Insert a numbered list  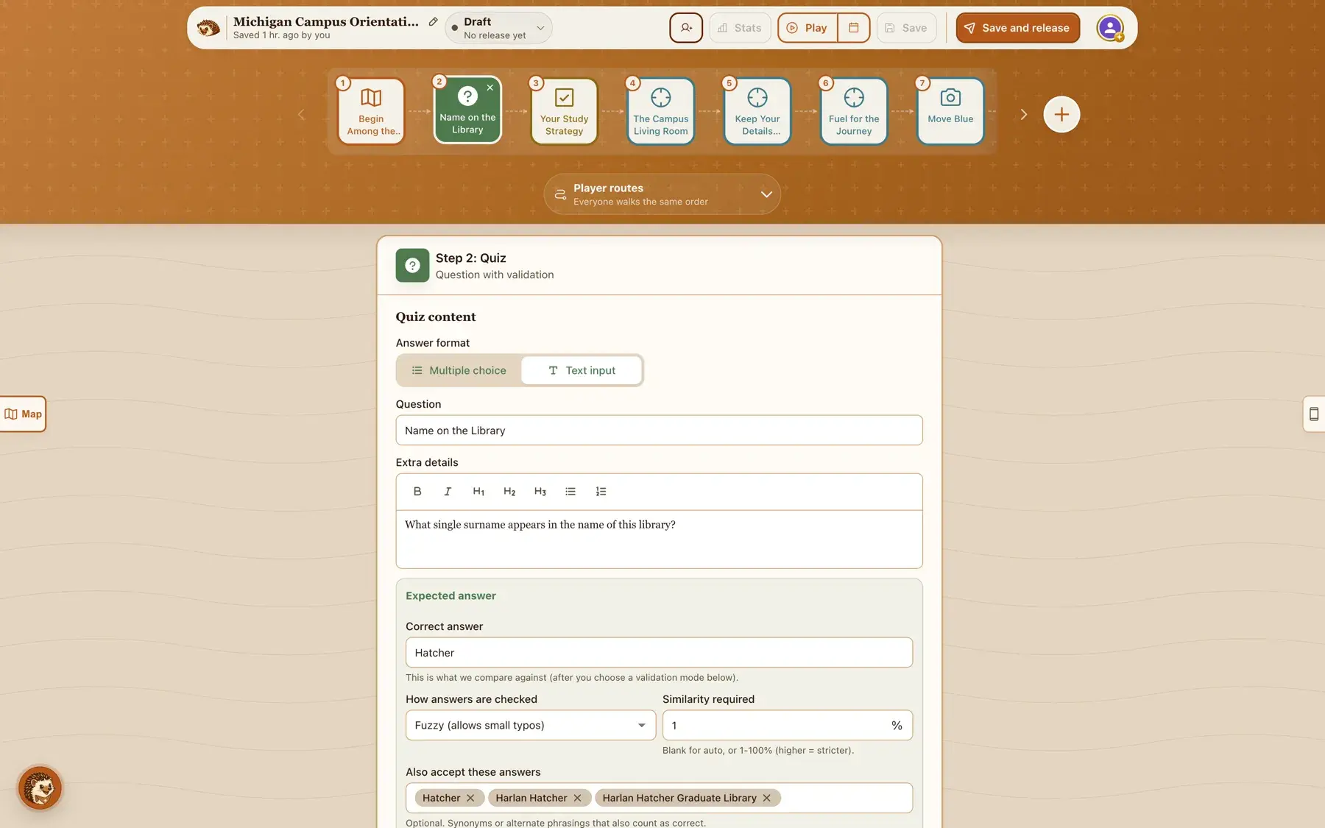pyautogui.click(x=601, y=492)
